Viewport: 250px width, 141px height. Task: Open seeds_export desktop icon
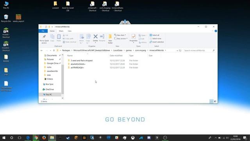pos(18,18)
